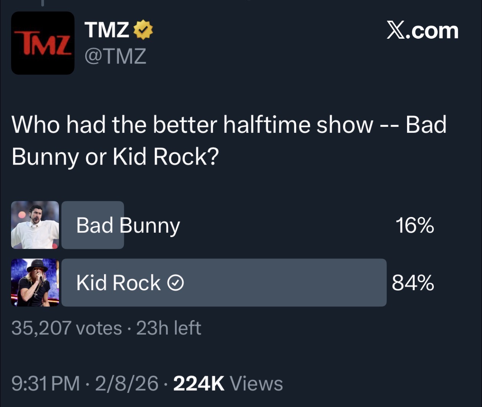Click the TMZ display name

point(107,29)
